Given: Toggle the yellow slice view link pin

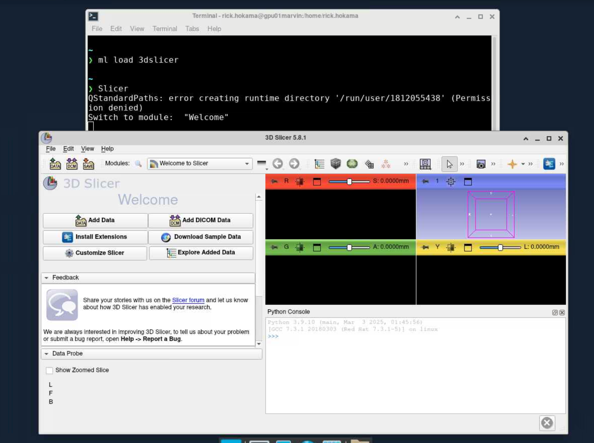Looking at the screenshot, I should [426, 247].
